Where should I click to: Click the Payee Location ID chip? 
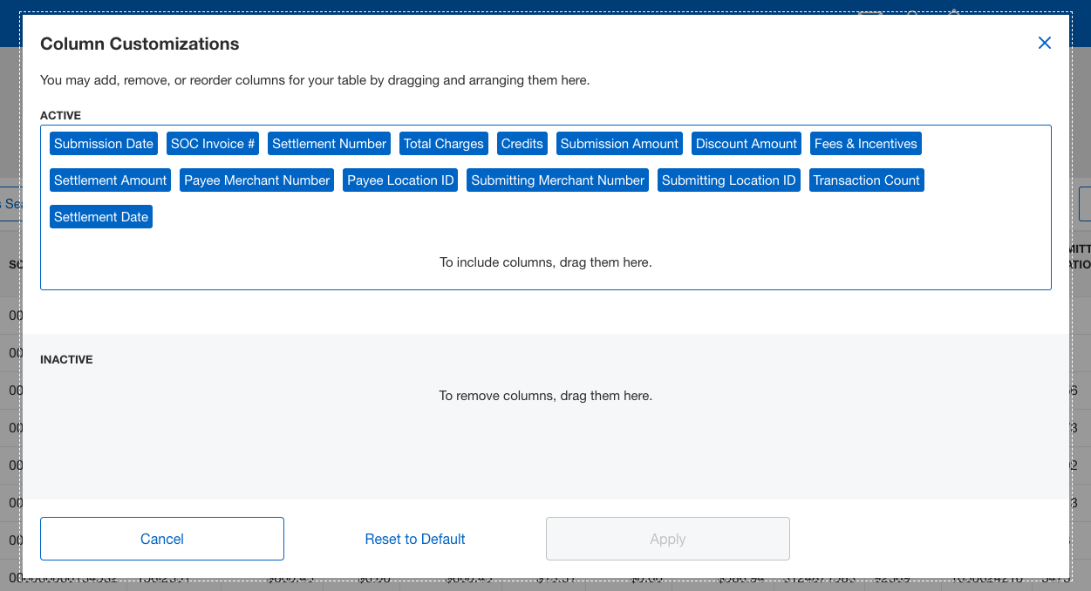pos(400,180)
